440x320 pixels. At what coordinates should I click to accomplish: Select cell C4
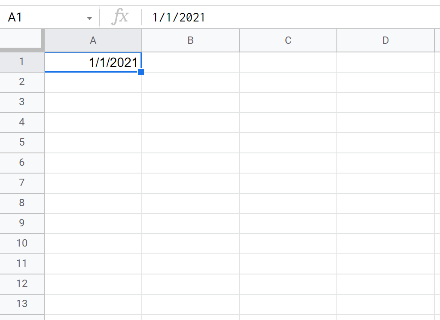tap(288, 122)
